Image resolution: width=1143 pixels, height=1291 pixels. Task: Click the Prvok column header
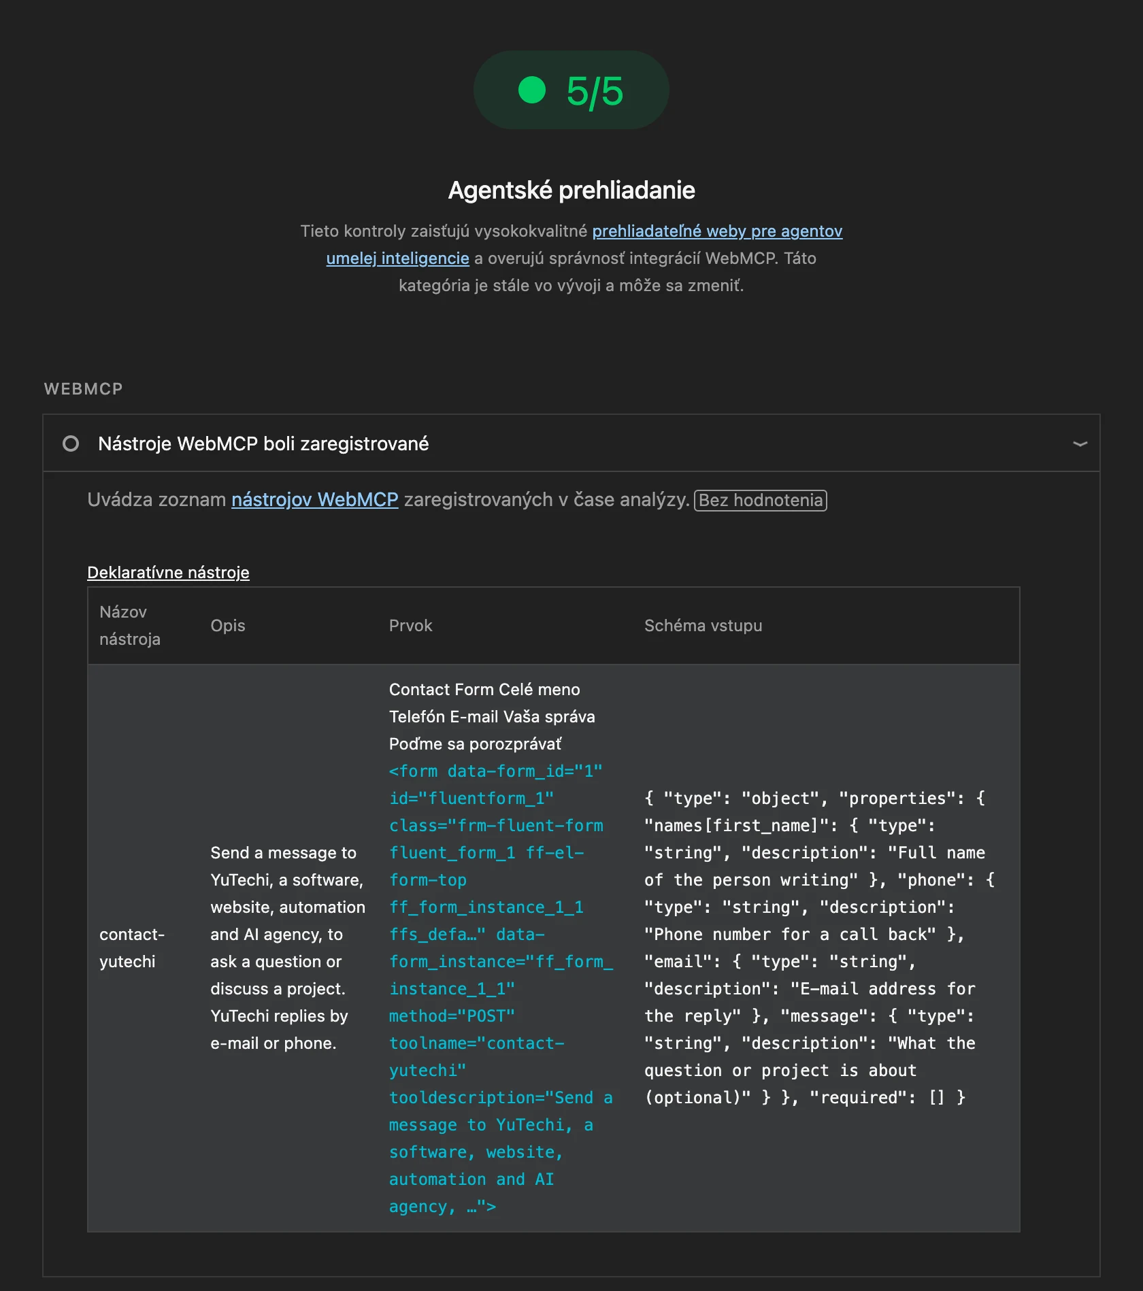click(410, 626)
